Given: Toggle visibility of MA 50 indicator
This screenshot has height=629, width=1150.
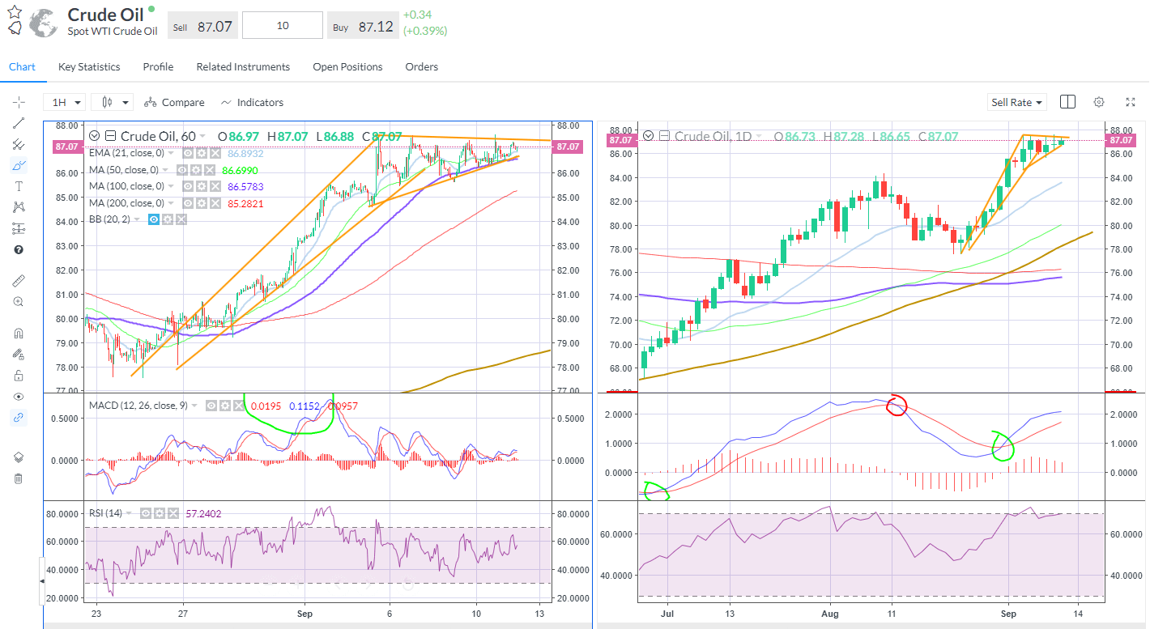Looking at the screenshot, I should pos(181,170).
